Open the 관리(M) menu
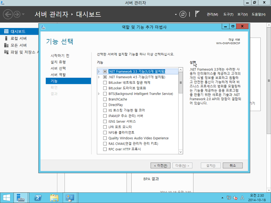 pyautogui.click(x=213, y=14)
